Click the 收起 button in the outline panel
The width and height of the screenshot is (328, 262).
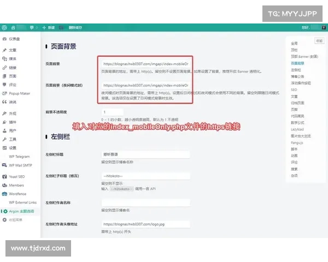tap(319, 41)
